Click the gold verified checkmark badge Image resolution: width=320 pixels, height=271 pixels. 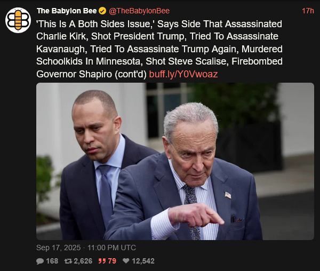point(102,11)
